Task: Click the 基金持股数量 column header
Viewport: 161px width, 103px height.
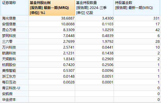Action: [x=94, y=8]
